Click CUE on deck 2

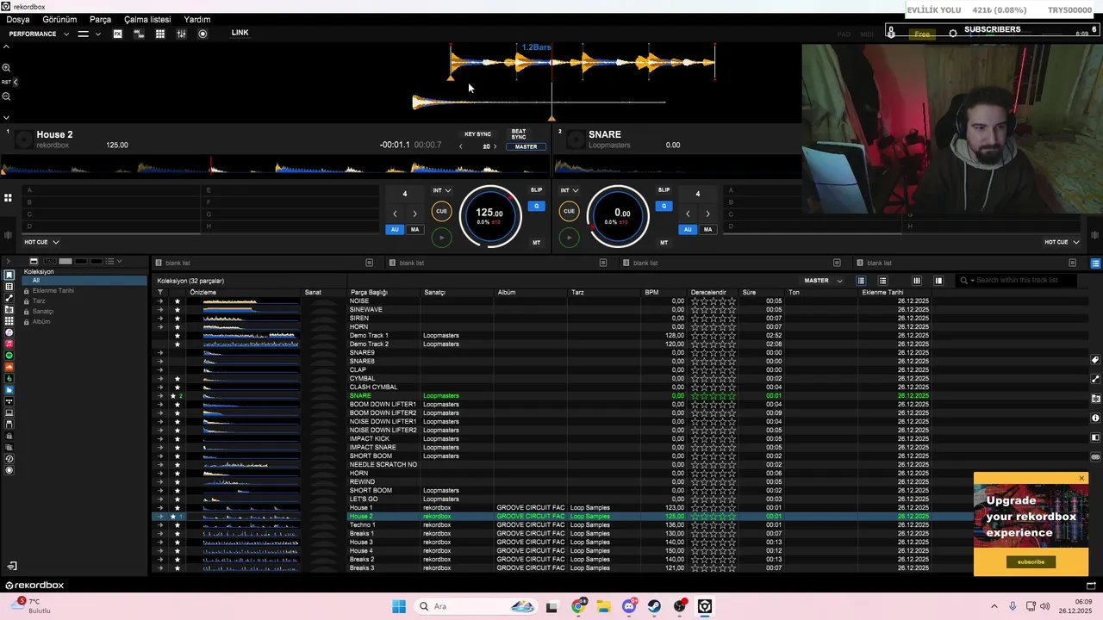point(569,211)
